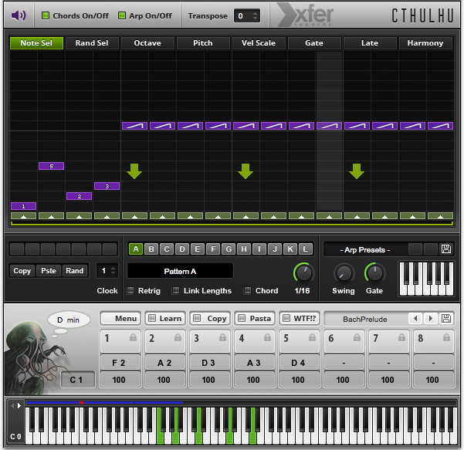This screenshot has width=464, height=450.
Task: Select pattern slot E
Action: coord(198,249)
